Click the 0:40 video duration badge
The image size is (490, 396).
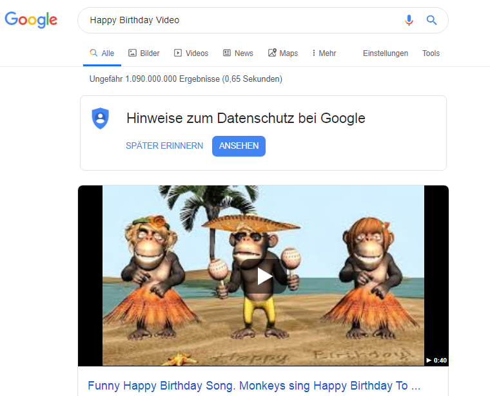(436, 361)
